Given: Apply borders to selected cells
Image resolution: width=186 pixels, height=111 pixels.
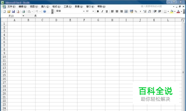Looking at the screenshot, I should 165,11.
